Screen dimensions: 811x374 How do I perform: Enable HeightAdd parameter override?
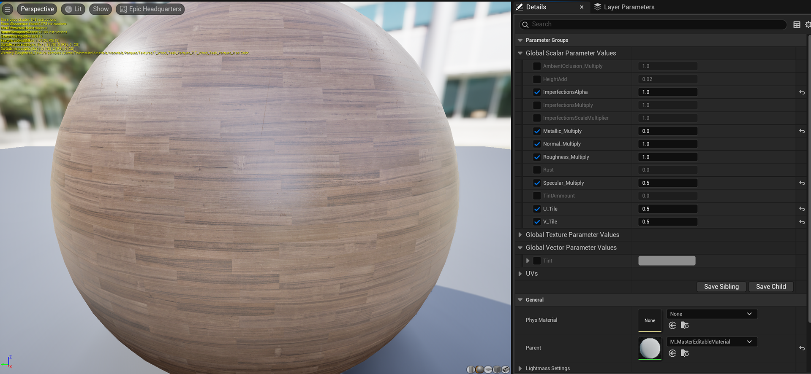537,79
